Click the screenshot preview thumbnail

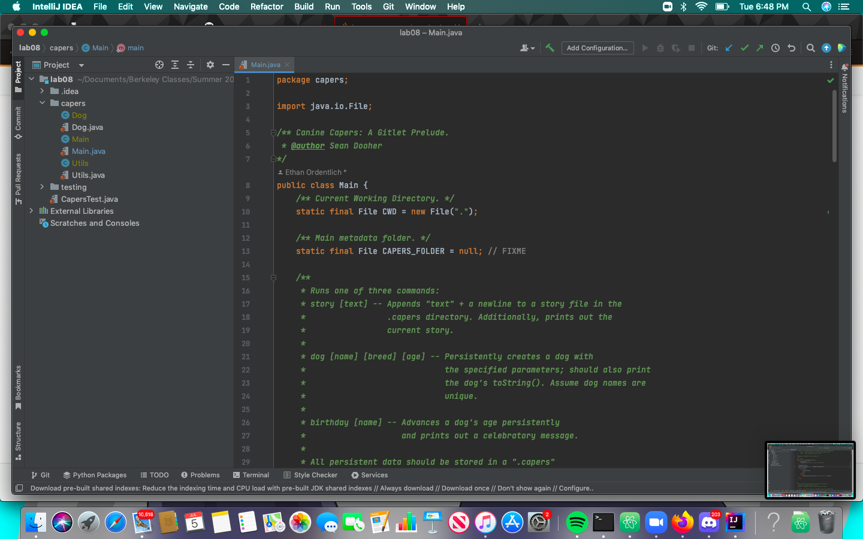[x=810, y=470]
